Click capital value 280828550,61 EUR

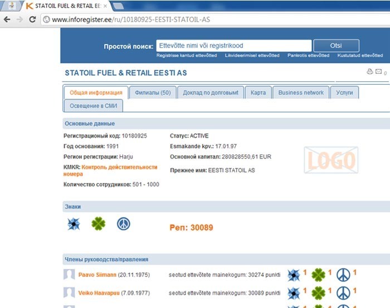coord(246,157)
